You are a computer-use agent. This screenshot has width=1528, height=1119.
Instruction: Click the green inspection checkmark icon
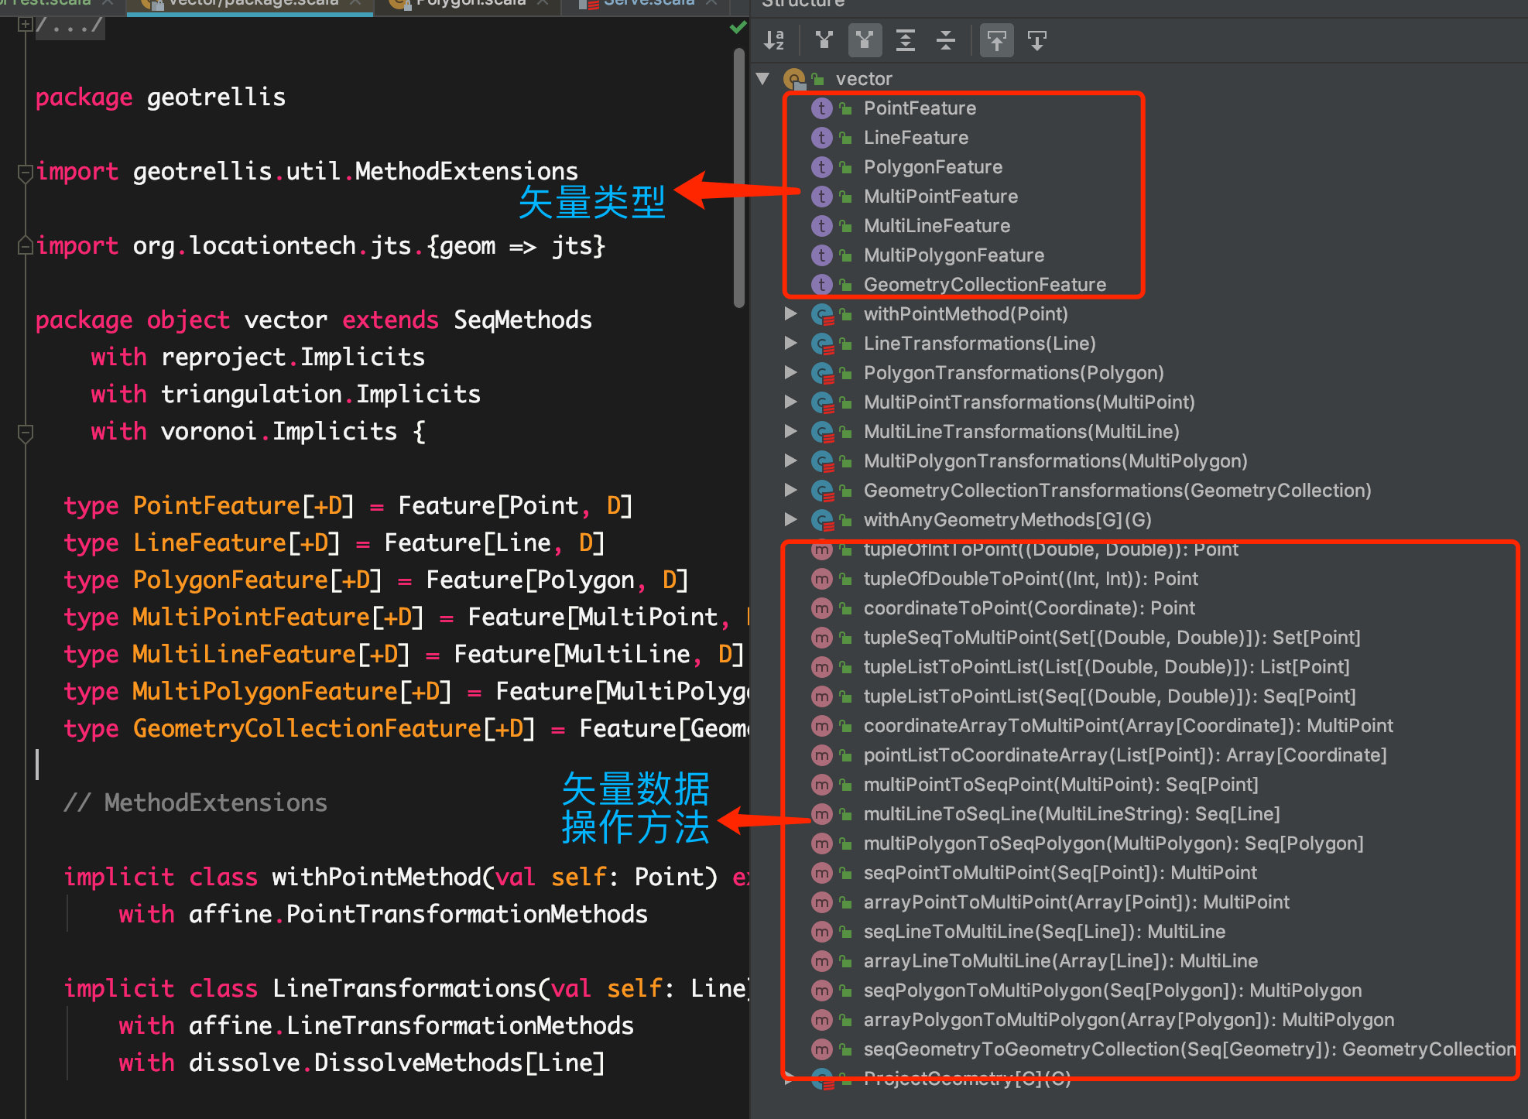pyautogui.click(x=738, y=28)
